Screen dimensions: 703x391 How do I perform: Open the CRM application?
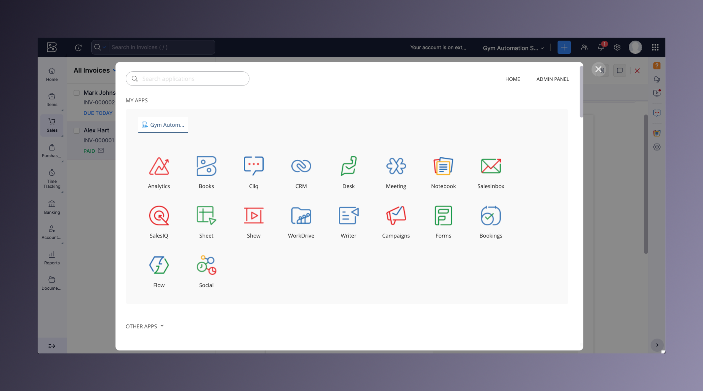tap(301, 166)
